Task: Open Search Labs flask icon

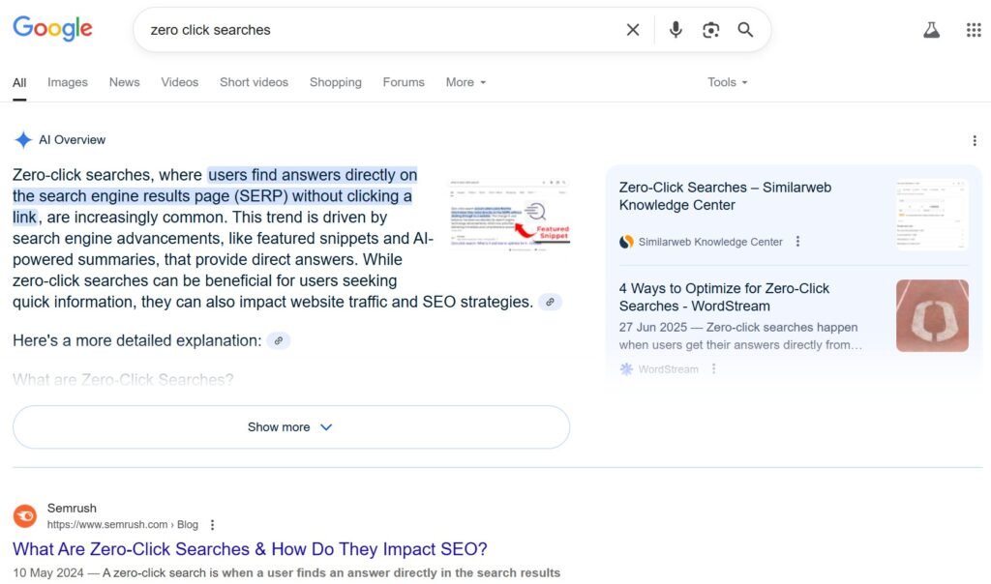Action: coord(932,30)
